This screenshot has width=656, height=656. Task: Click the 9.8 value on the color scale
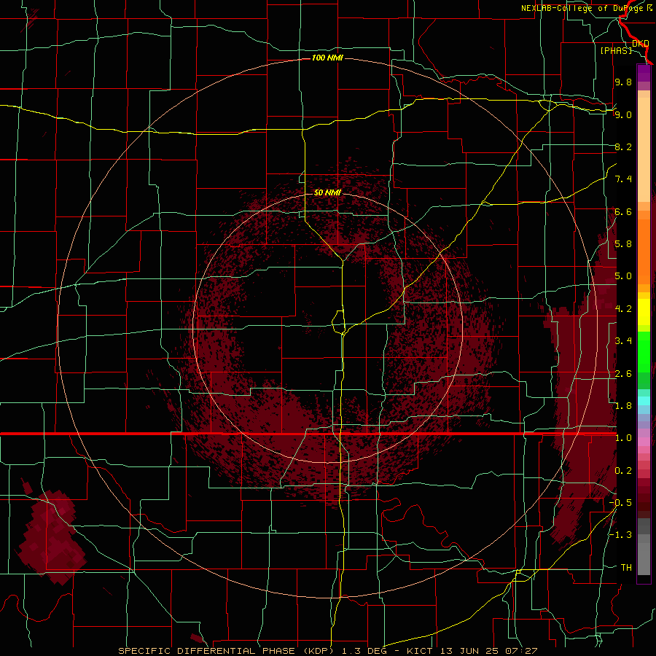click(623, 82)
